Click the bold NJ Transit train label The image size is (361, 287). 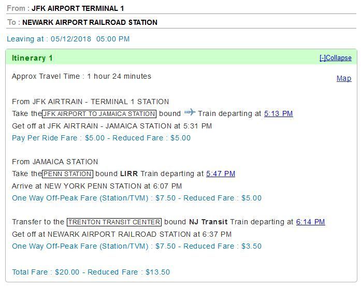(208, 222)
